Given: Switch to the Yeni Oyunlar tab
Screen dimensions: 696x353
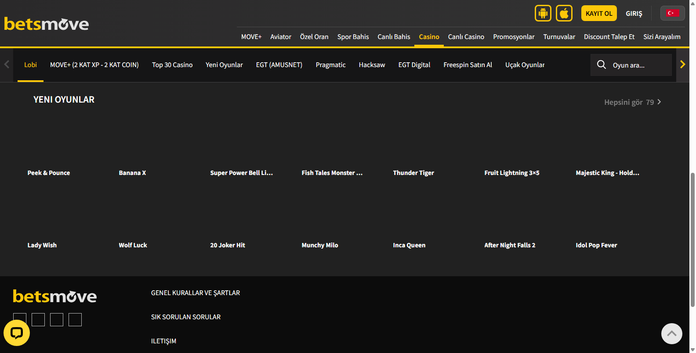Looking at the screenshot, I should point(224,65).
